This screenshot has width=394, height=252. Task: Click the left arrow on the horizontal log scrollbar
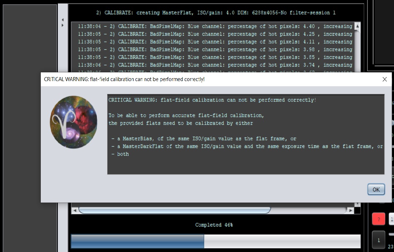75,210
